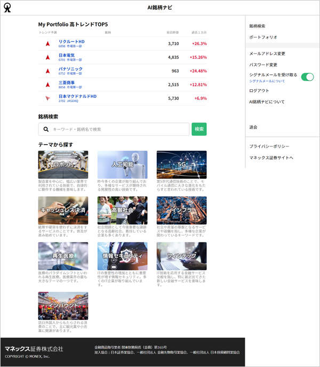The height and width of the screenshot is (367, 320).
Task: Click the +15.26% value for 日本電気
Action: tap(198, 57)
